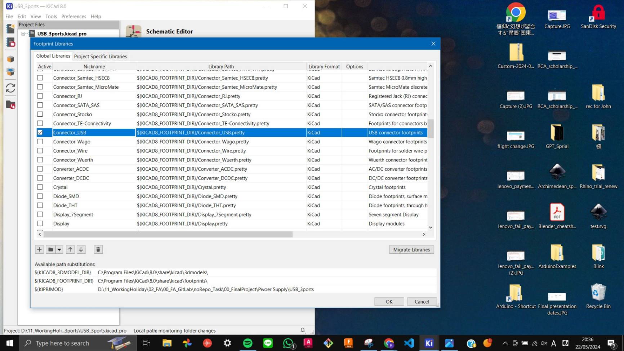Confirm dialog with OK button
Image resolution: width=624 pixels, height=351 pixels.
point(389,302)
